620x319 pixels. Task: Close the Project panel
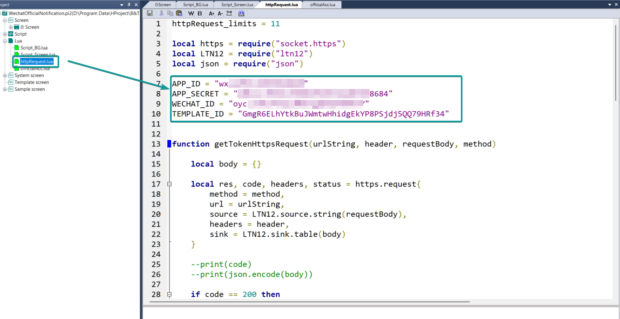[x=136, y=5]
